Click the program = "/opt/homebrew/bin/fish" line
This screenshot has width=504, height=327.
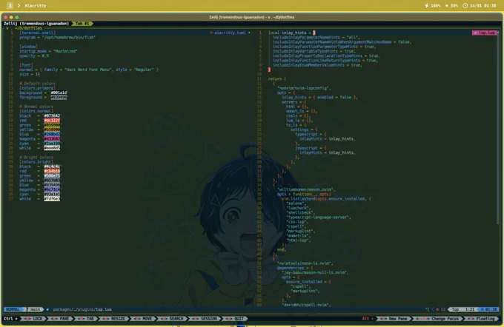pyautogui.click(x=57, y=37)
